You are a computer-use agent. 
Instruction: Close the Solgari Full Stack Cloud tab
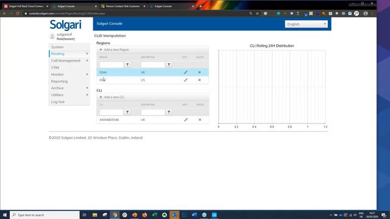[48, 6]
